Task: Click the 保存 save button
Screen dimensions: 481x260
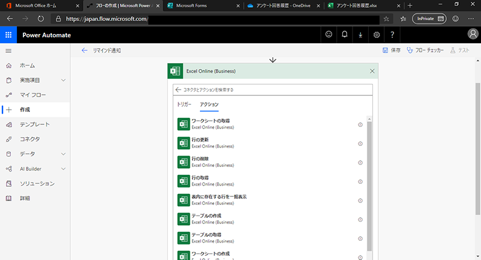Action: [392, 50]
